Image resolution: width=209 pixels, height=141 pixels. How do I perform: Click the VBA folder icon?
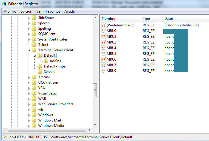coord(34,88)
